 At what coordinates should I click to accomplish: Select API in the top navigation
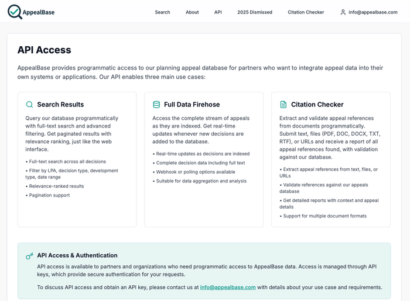[218, 12]
